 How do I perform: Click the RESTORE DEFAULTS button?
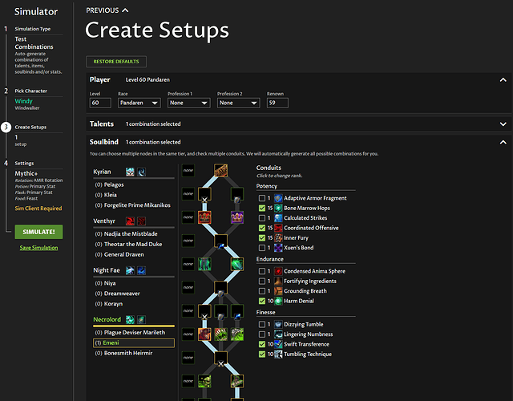click(116, 62)
